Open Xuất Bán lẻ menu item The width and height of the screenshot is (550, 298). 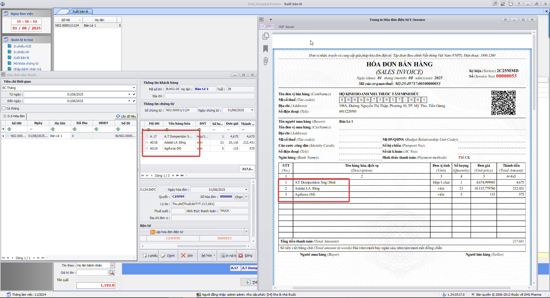(x=21, y=58)
